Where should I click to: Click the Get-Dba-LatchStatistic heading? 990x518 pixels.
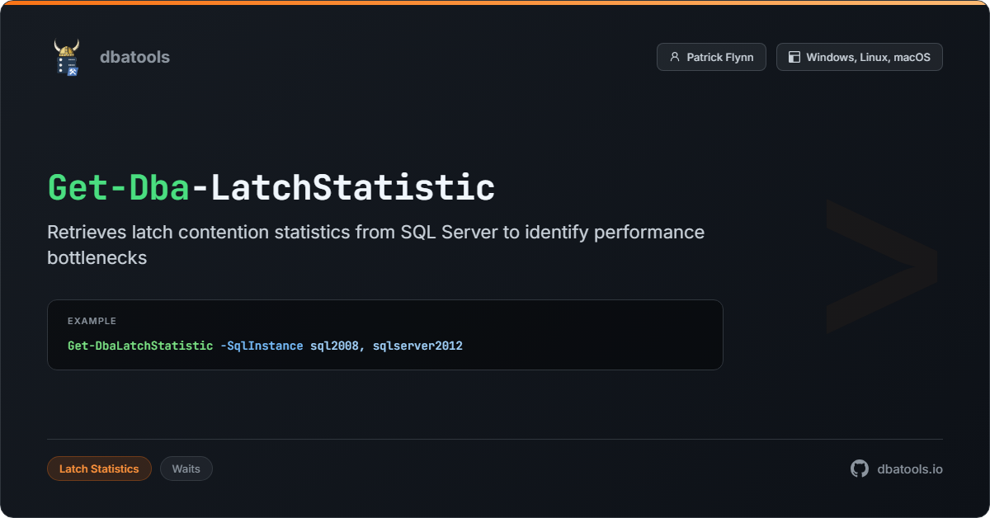[271, 187]
